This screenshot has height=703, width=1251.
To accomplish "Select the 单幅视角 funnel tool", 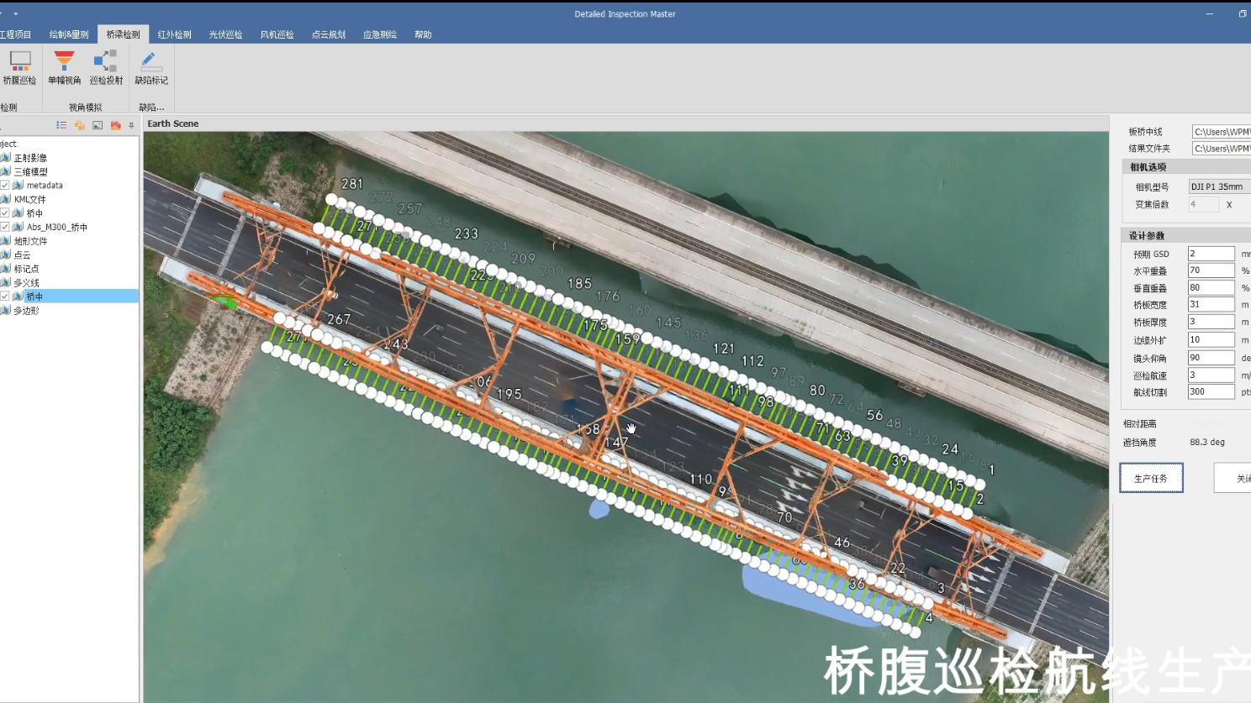I will (x=64, y=67).
